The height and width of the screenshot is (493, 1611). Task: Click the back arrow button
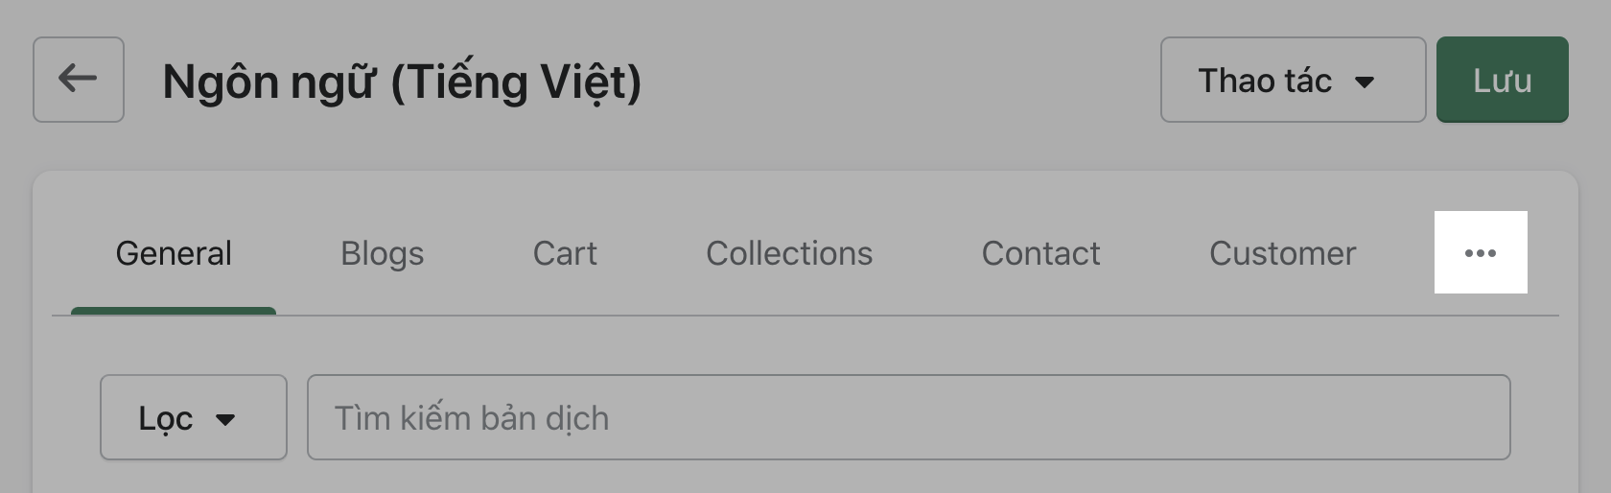78,80
